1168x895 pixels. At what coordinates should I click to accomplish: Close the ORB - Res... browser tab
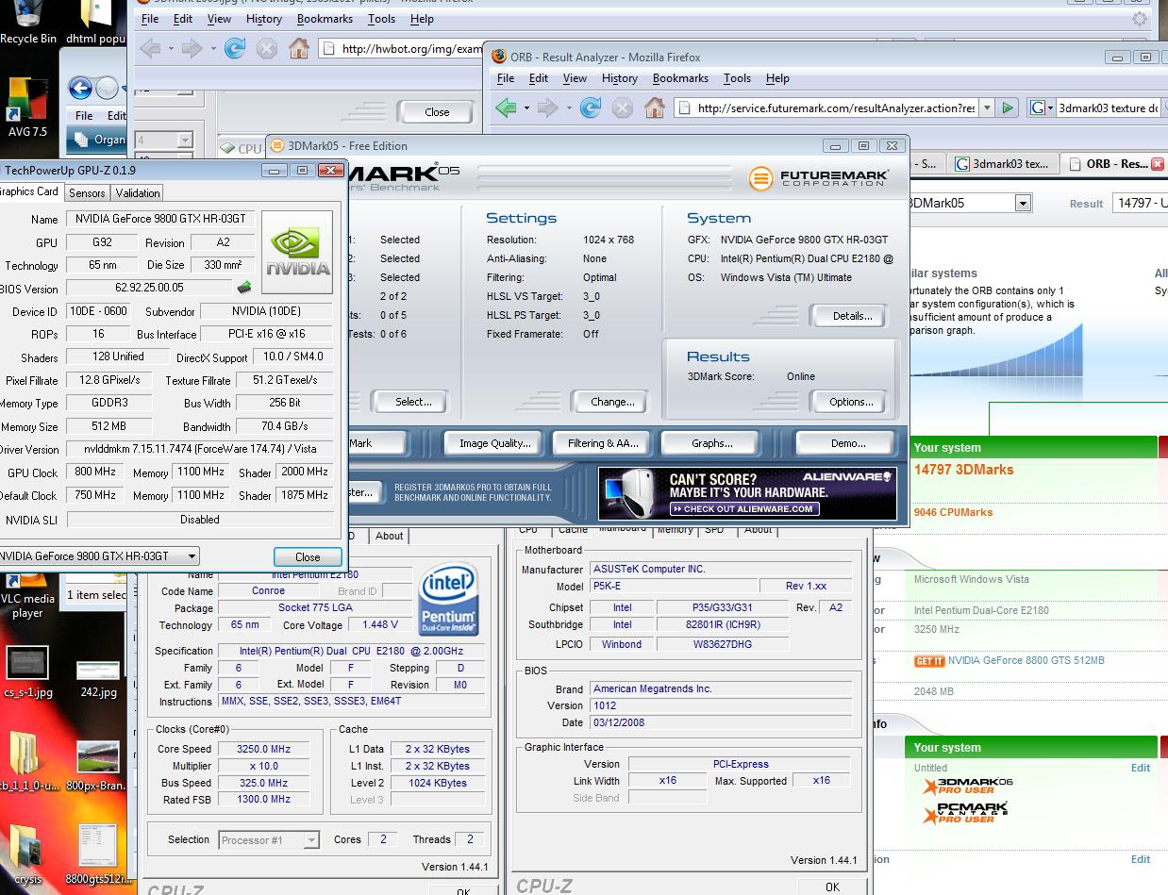click(x=1159, y=164)
